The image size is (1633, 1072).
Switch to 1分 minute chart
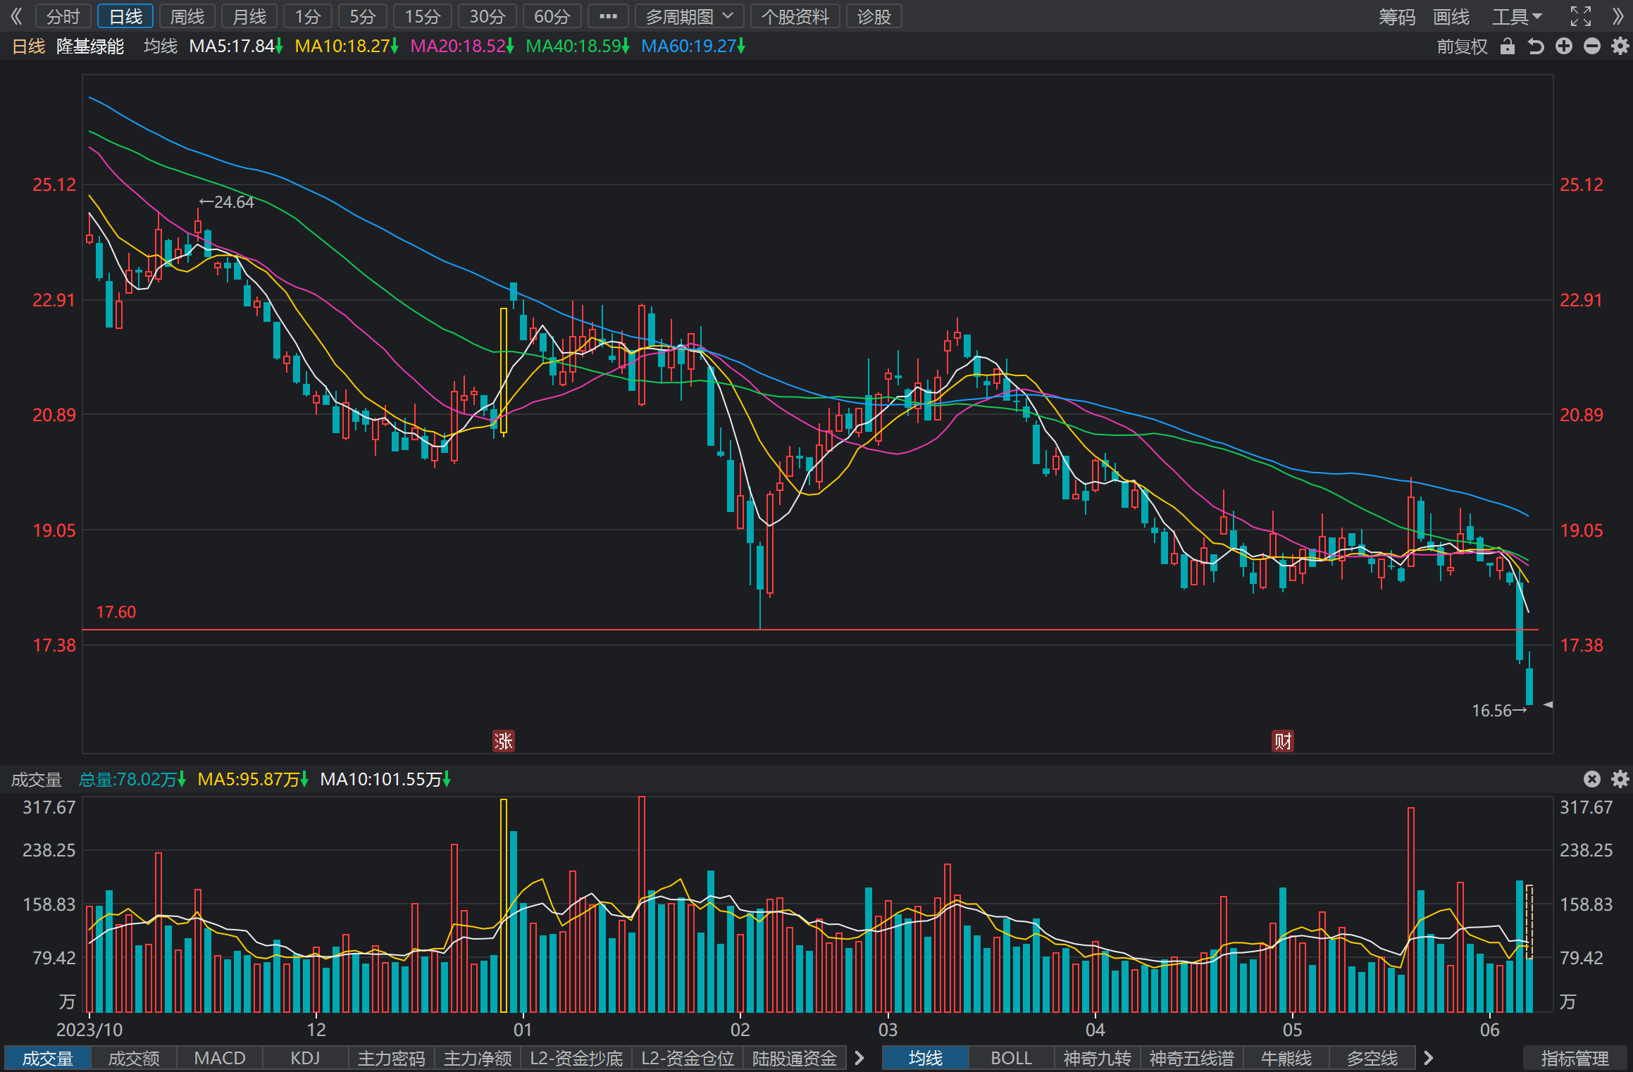[308, 16]
